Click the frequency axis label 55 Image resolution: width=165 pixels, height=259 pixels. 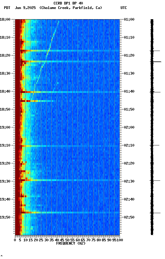tap(73, 240)
